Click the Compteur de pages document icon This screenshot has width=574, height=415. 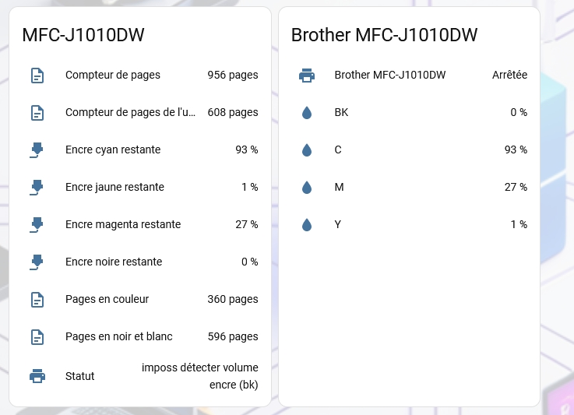point(37,76)
